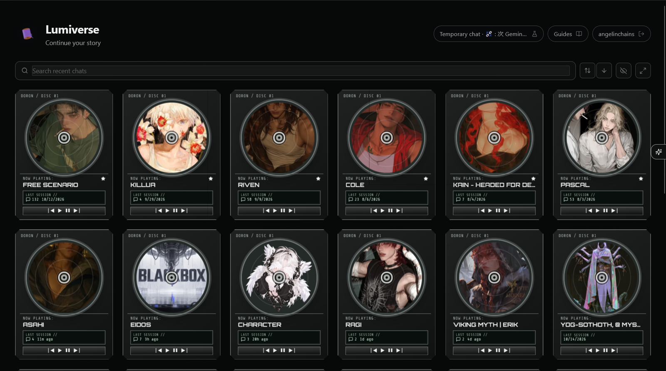Open the Temporary chat Gemini button

click(488, 34)
